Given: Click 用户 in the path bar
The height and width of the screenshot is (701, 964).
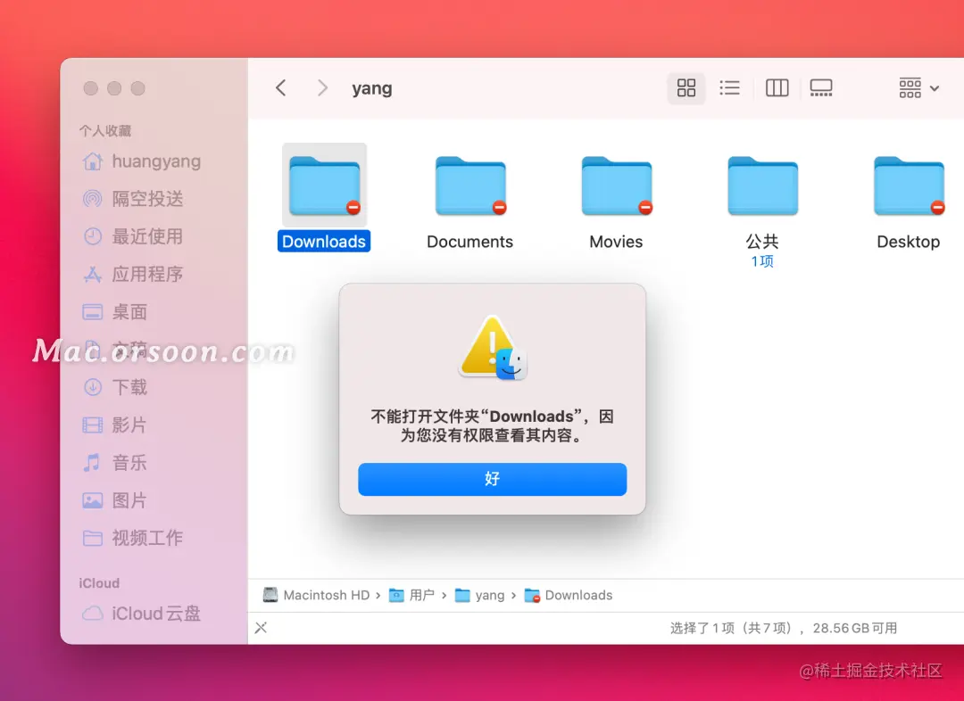Looking at the screenshot, I should coord(412,596).
